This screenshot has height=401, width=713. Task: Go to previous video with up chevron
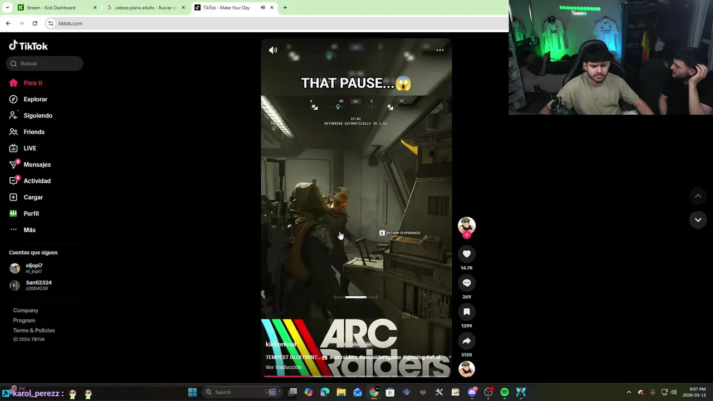pyautogui.click(x=698, y=196)
